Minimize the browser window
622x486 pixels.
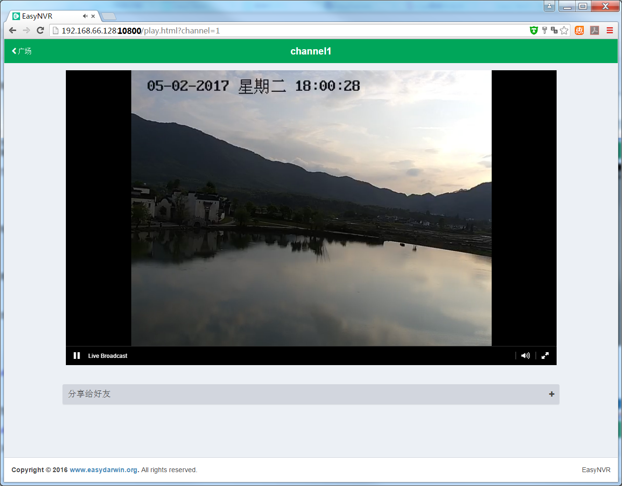(567, 6)
